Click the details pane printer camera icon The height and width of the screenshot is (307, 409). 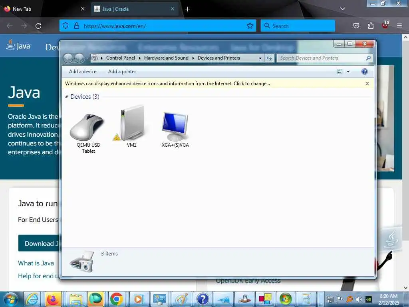pos(82,262)
